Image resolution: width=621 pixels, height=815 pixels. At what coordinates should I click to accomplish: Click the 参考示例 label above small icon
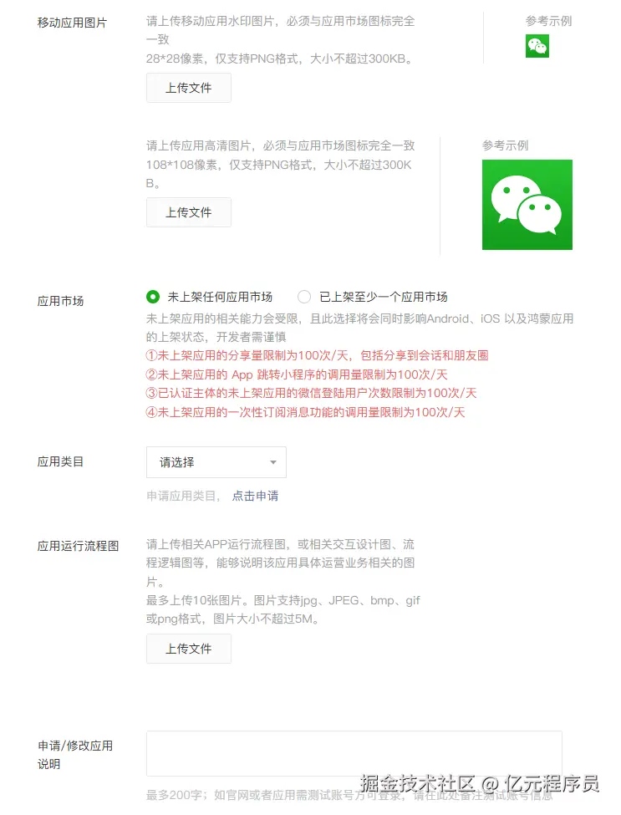pos(549,21)
